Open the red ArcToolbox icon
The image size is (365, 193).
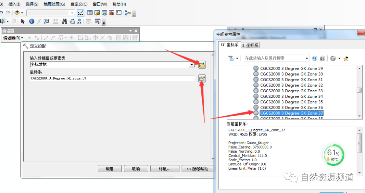tap(112, 12)
